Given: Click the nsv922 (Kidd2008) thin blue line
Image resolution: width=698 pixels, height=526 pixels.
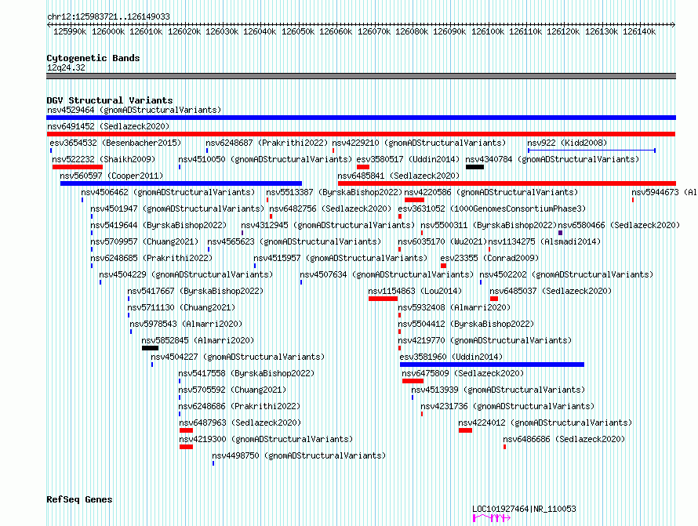Looking at the screenshot, I should [591, 151].
